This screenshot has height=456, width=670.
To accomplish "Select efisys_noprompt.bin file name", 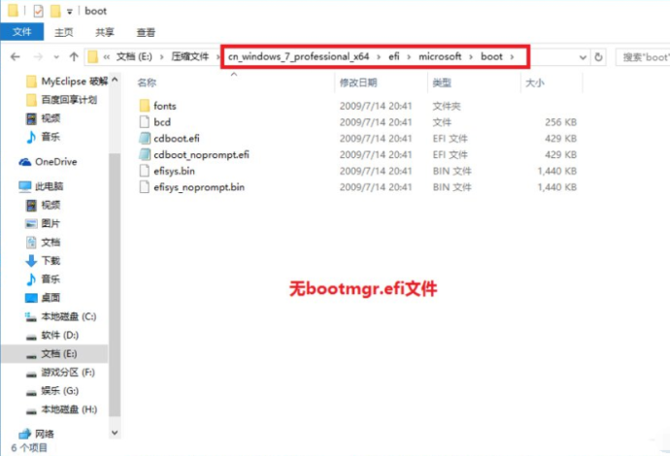I will pos(199,187).
